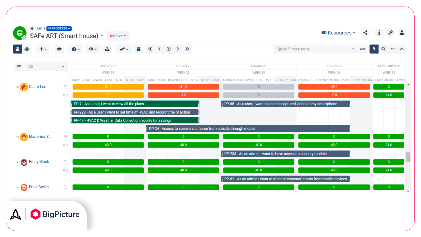The image size is (421, 237).
Task: Center timeline on today target icon
Action: [x=169, y=49]
